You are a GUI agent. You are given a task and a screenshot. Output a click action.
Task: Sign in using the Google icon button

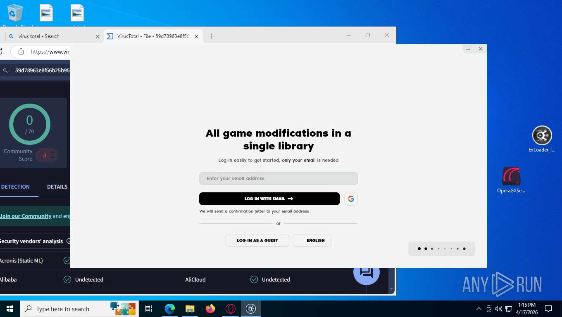click(x=351, y=199)
